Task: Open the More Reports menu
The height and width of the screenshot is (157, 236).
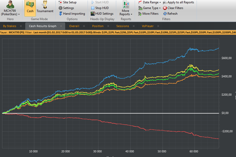Action: coord(126,8)
